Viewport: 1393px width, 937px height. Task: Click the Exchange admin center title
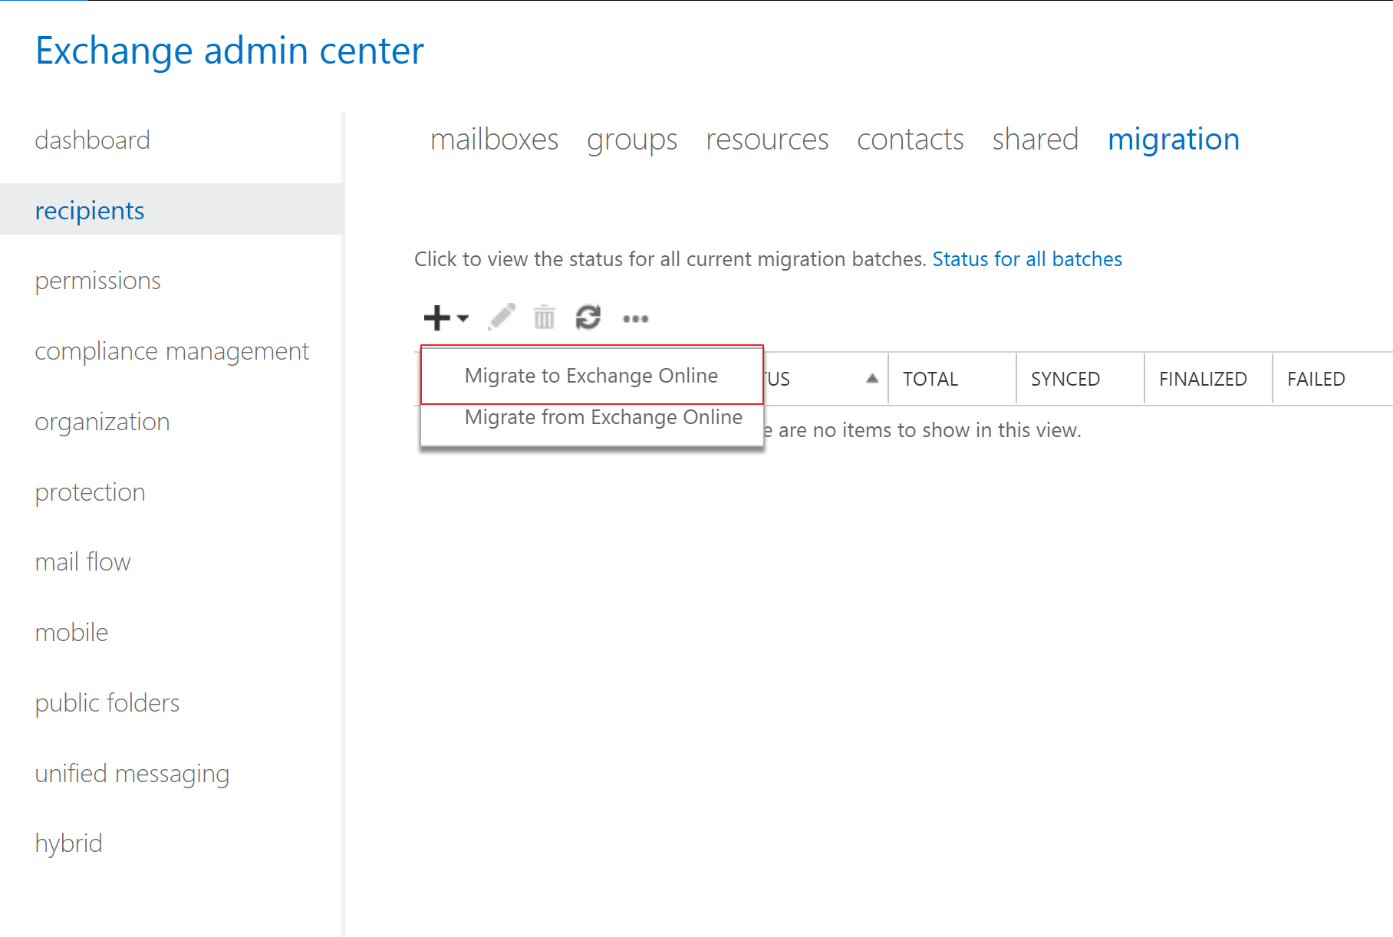click(x=229, y=51)
